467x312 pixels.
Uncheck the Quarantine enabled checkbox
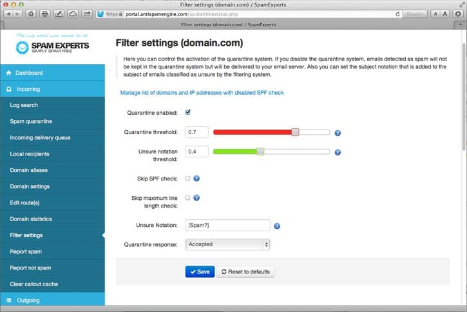(x=188, y=112)
